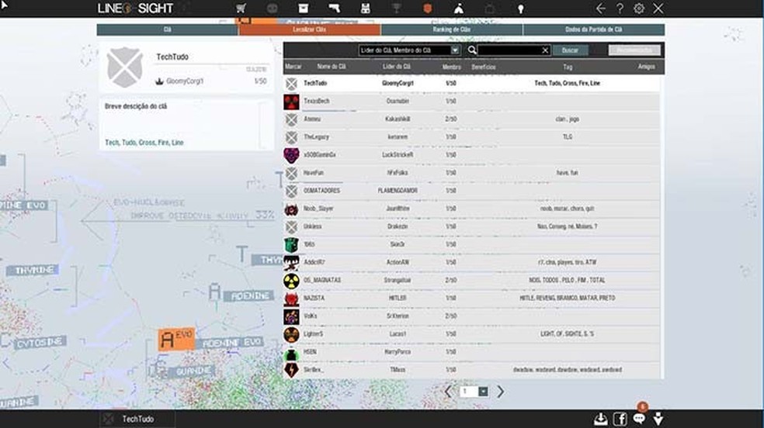This screenshot has width=764, height=428.
Task: Click the magnifier search icon
Action: point(471,50)
